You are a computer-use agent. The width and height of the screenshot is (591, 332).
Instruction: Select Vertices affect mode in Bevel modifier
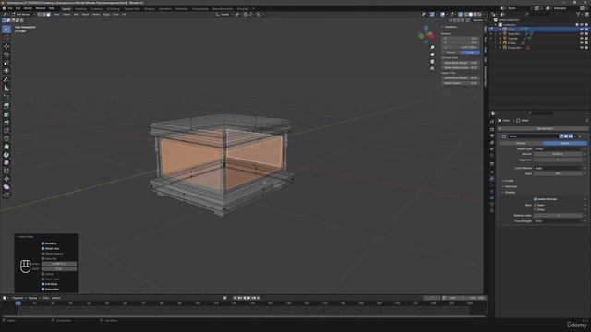(x=521, y=144)
